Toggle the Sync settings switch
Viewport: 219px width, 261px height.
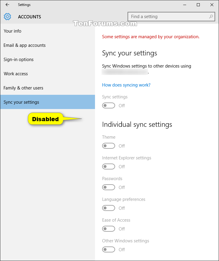pyautogui.click(x=109, y=105)
